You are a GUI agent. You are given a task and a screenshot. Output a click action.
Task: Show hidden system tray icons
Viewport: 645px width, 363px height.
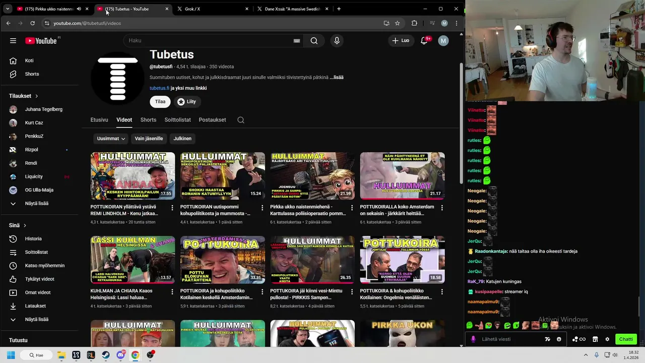click(x=586, y=355)
